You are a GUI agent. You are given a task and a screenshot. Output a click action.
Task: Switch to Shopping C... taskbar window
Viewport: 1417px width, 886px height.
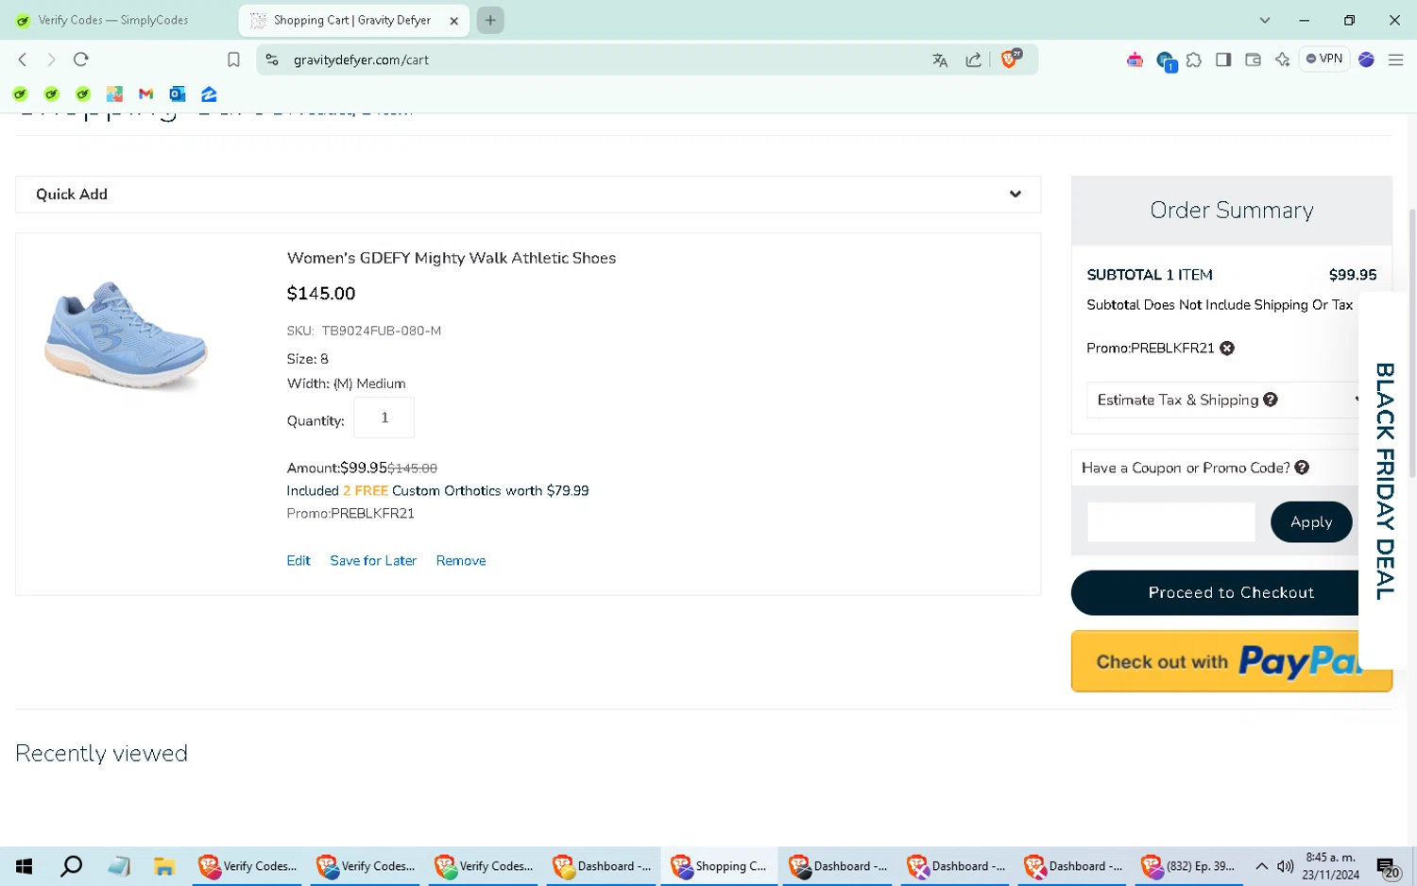tap(719, 866)
